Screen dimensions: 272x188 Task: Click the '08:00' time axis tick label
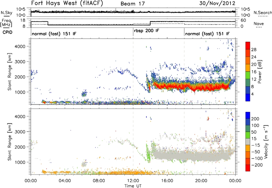click(x=99, y=181)
